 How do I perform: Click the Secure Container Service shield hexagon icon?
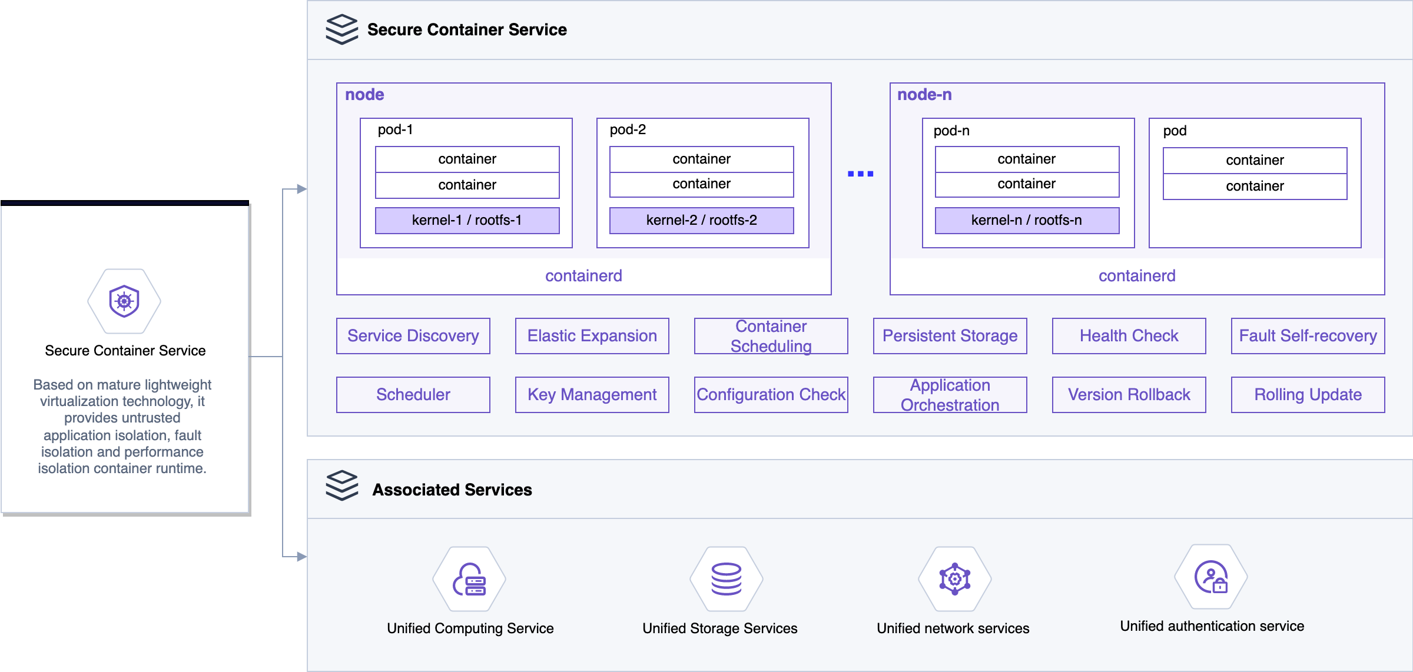[124, 301]
